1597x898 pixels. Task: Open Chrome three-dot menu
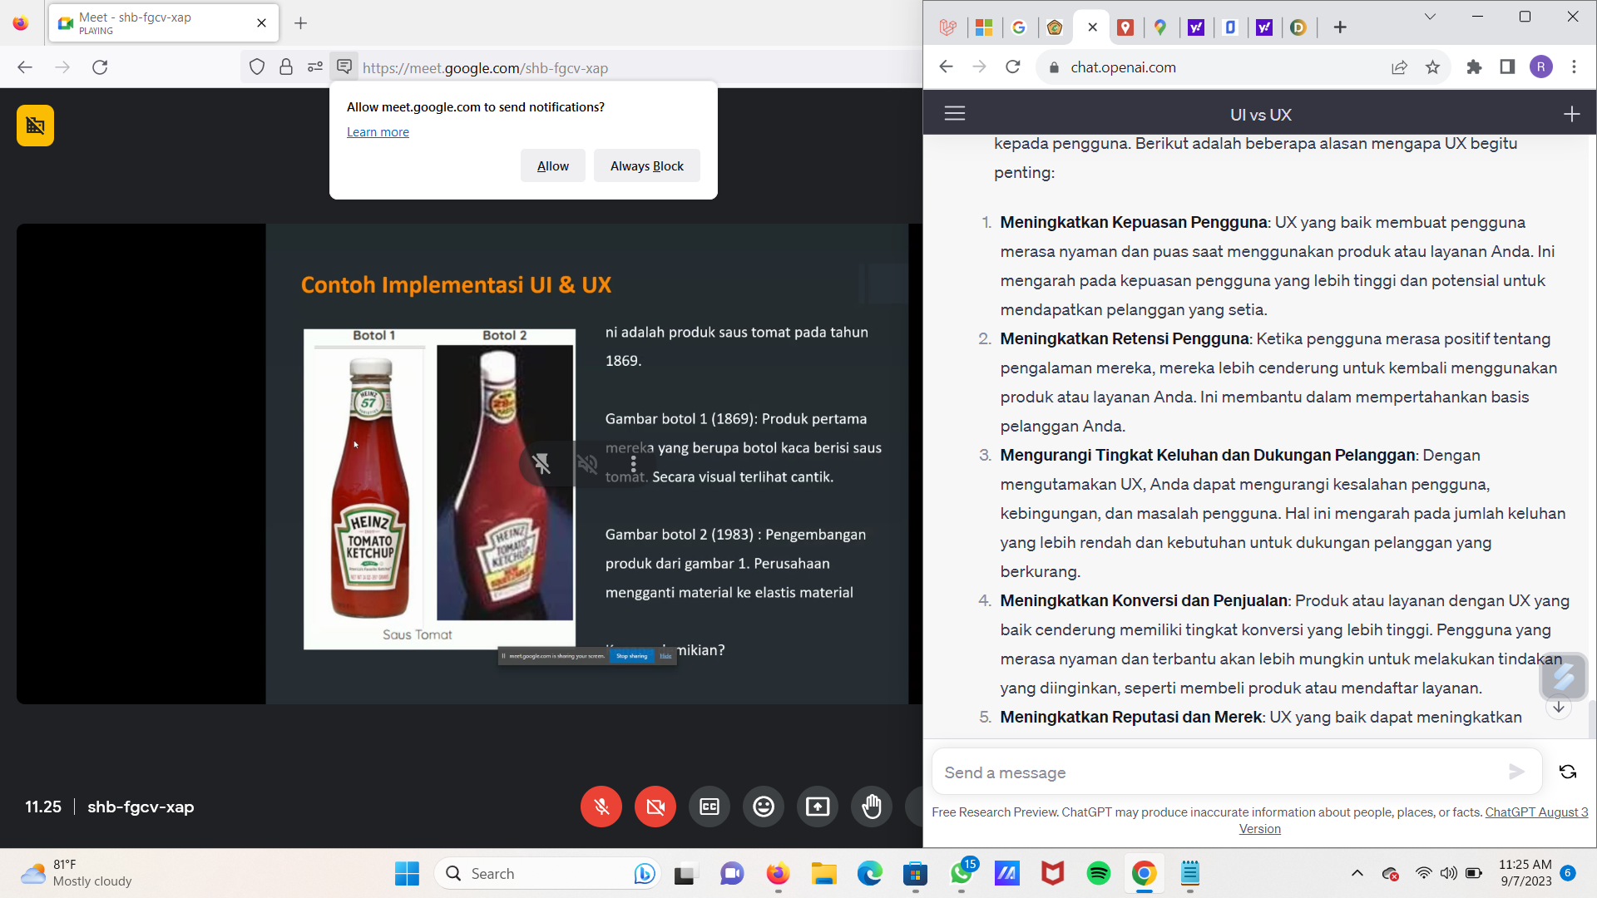coord(1574,67)
